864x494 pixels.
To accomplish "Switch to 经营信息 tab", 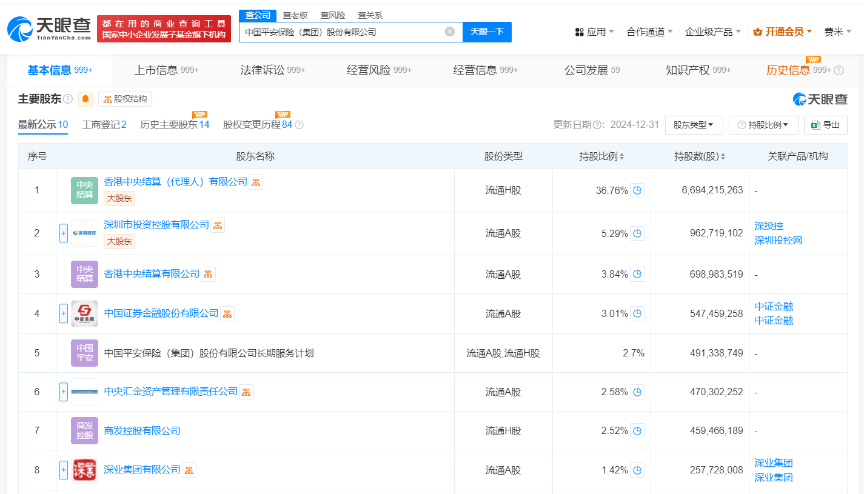I will click(x=486, y=70).
